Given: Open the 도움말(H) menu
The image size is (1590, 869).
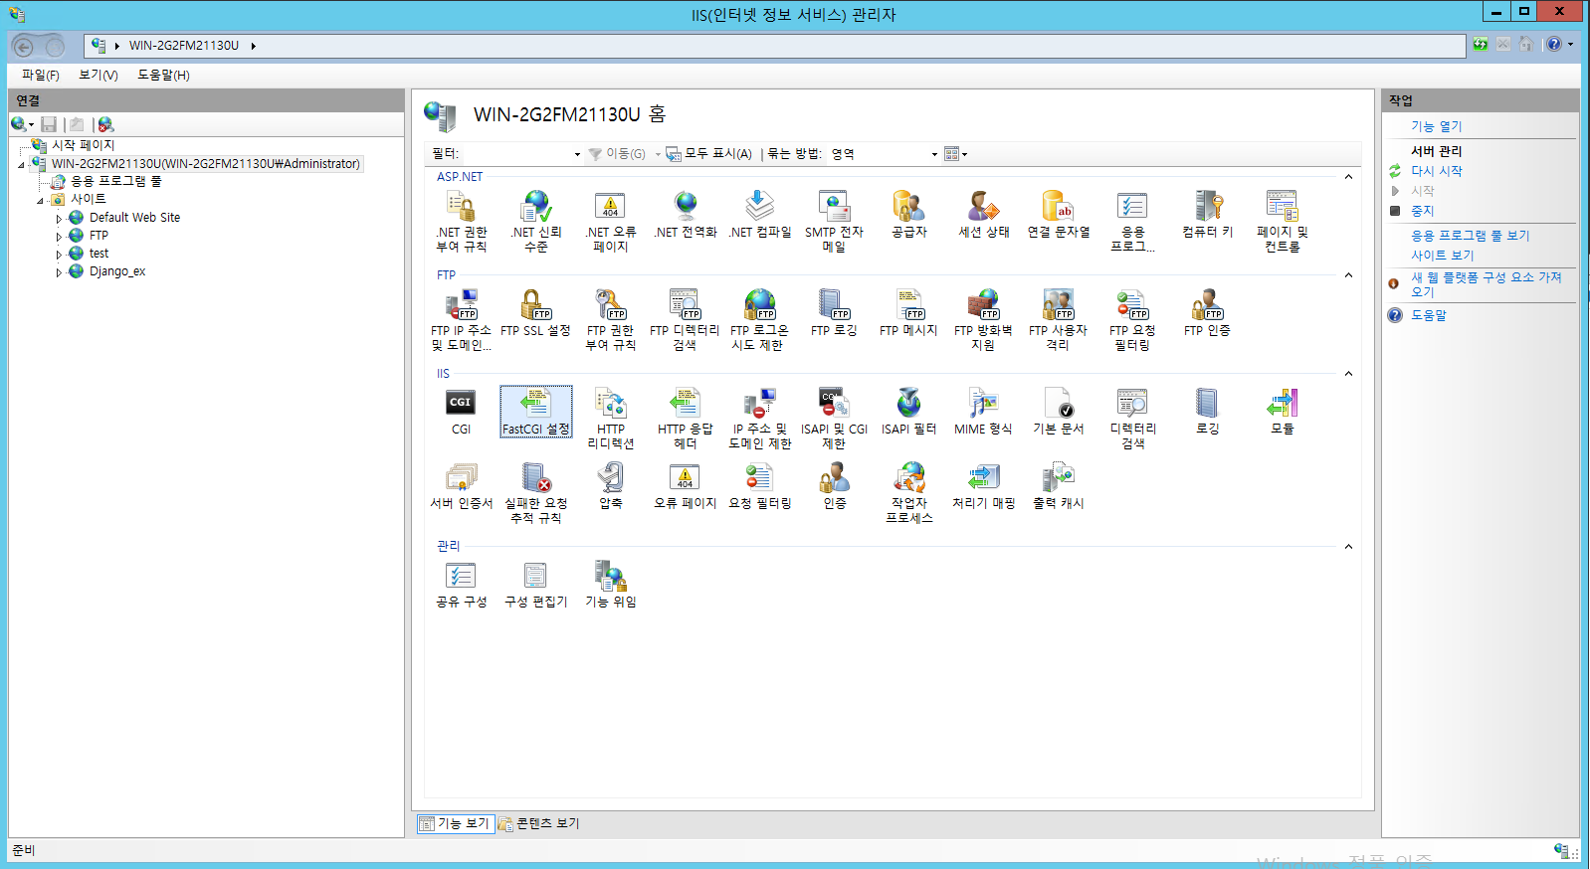Looking at the screenshot, I should 163,75.
